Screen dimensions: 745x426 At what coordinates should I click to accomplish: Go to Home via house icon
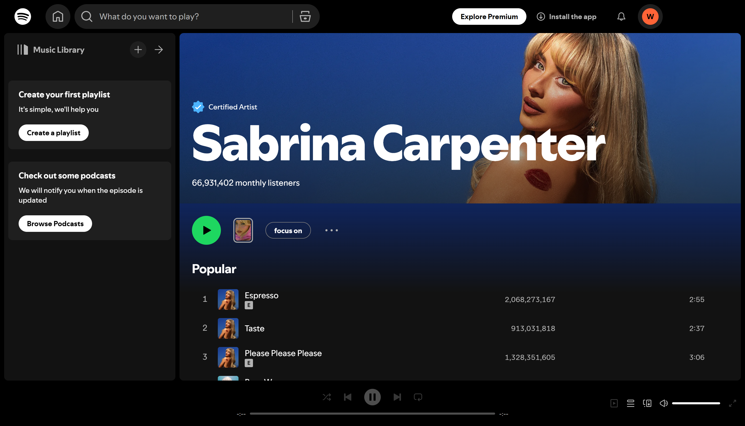pyautogui.click(x=58, y=17)
